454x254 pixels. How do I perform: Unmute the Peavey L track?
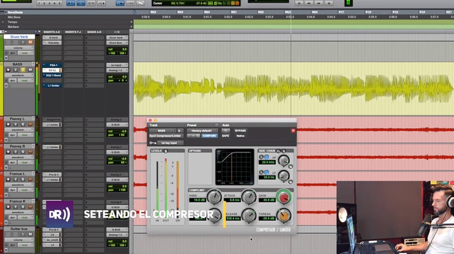click(30, 125)
